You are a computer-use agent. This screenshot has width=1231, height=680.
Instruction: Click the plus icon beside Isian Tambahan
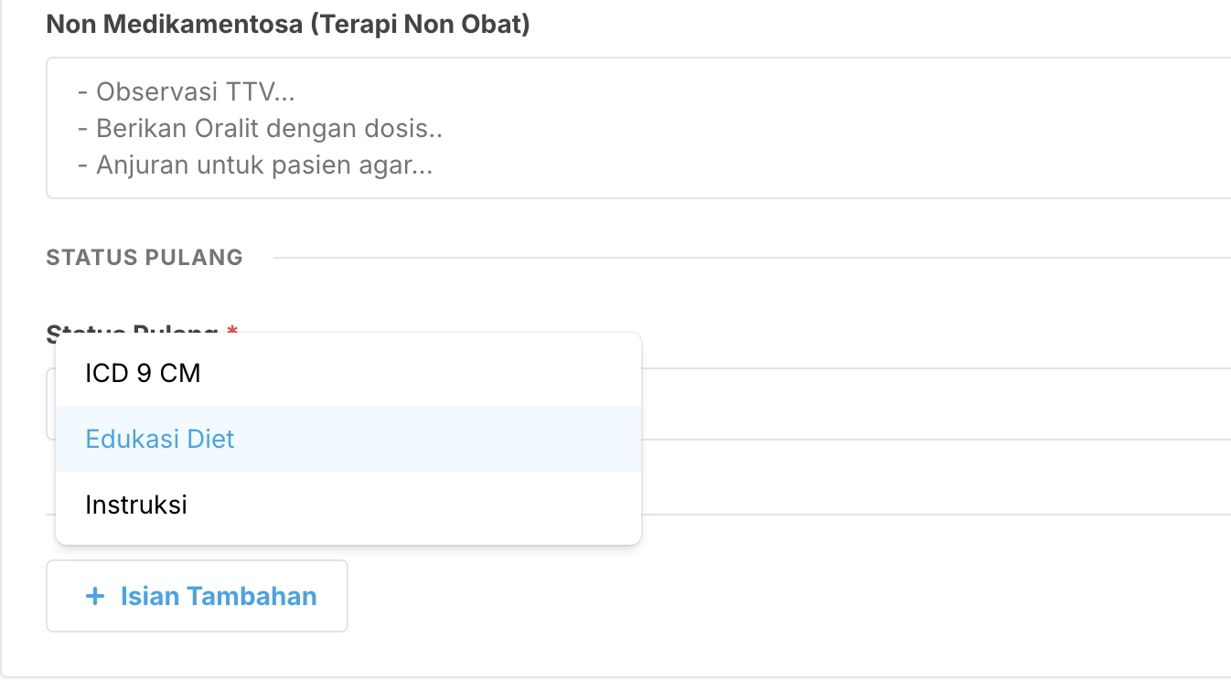tap(94, 597)
